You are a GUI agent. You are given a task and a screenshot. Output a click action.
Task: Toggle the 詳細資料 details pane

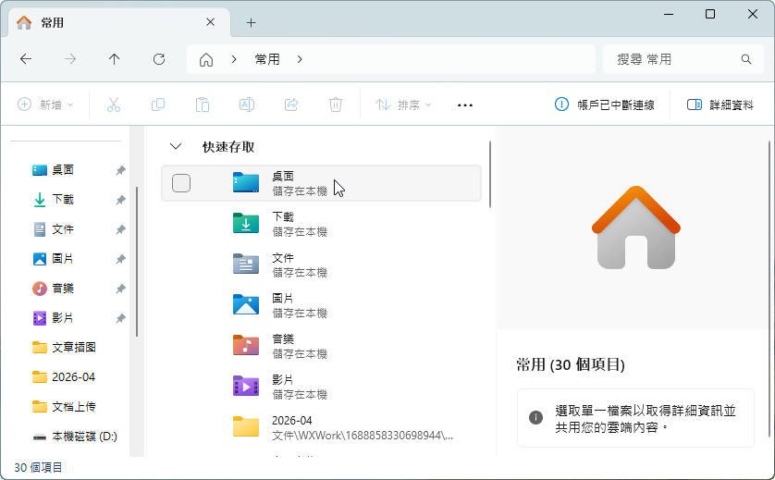(720, 105)
